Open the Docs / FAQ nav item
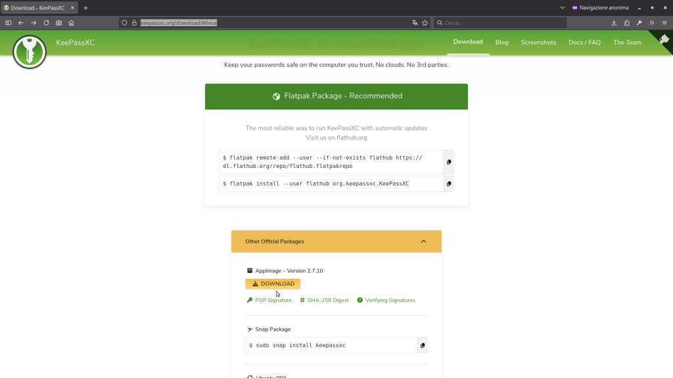Viewport: 673px width, 378px height. 584,43
